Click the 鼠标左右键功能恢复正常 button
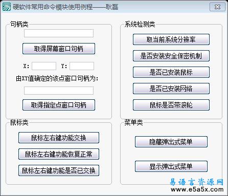The image size is (228, 196). click(x=59, y=154)
